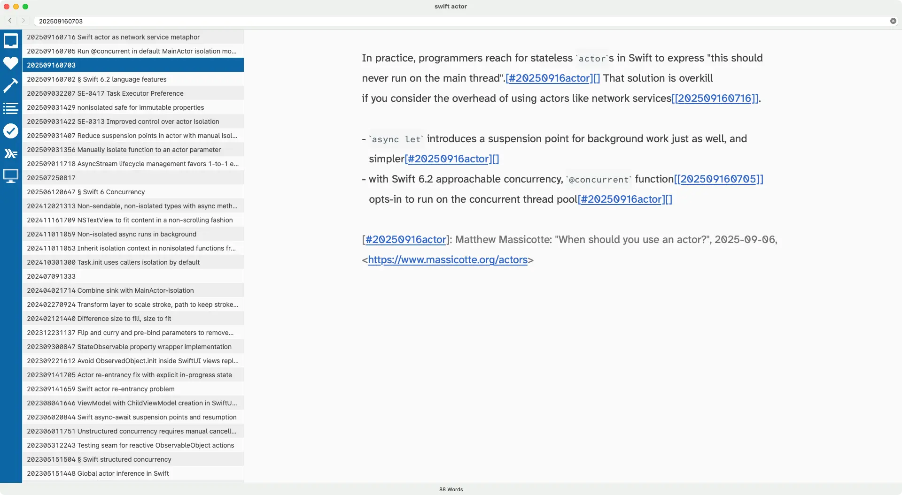This screenshot has width=902, height=495.
Task: Open note 'nonisolated safe for immutable properties'
Action: point(133,107)
